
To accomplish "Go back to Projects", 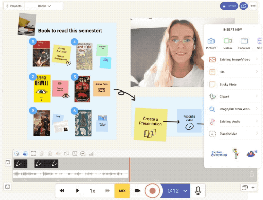I will (14, 6).
